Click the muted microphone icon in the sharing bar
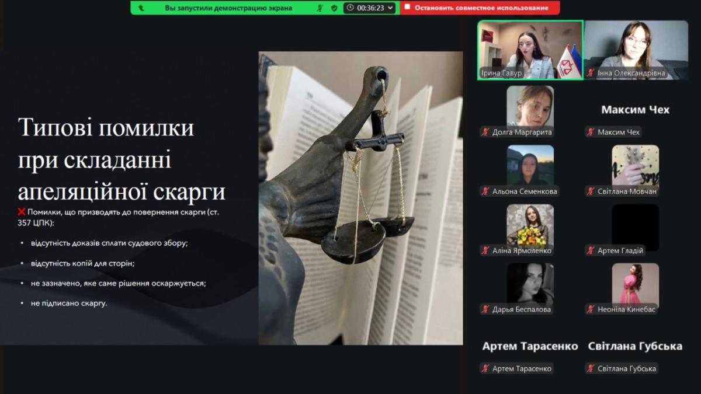The image size is (701, 394). (320, 8)
